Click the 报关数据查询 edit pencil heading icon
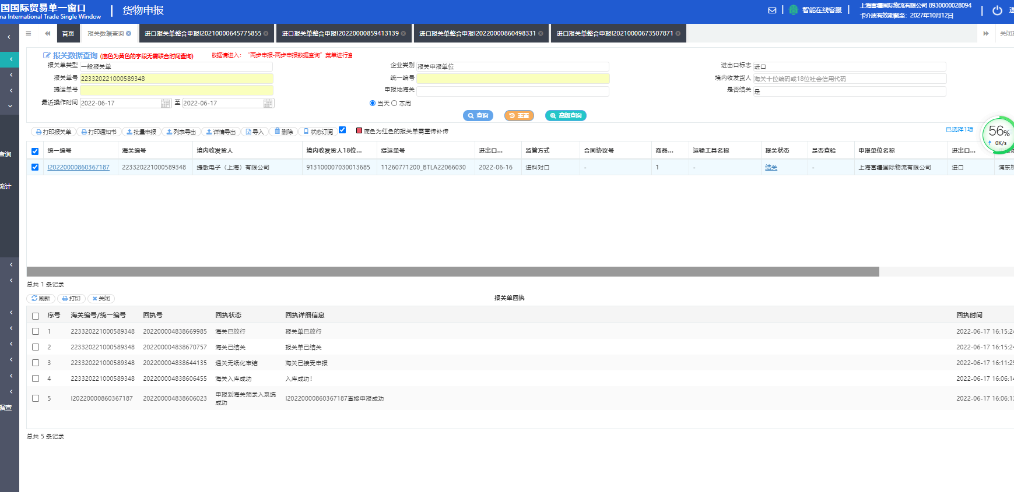 pos(47,55)
